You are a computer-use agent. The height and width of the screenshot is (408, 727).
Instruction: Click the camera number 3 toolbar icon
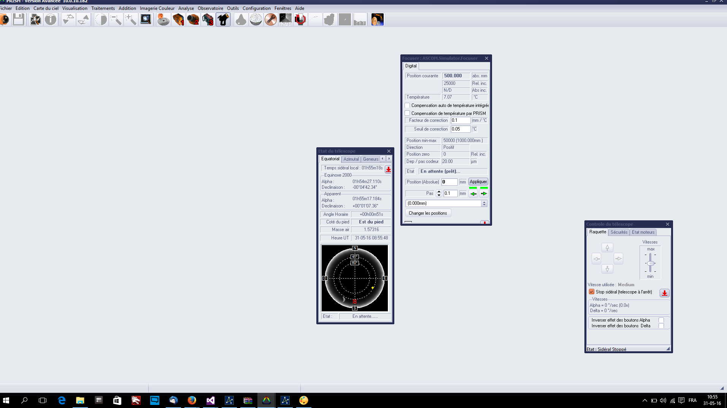pos(208,19)
